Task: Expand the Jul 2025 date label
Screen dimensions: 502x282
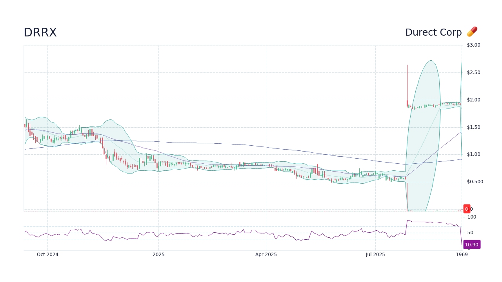Action: 375,255
